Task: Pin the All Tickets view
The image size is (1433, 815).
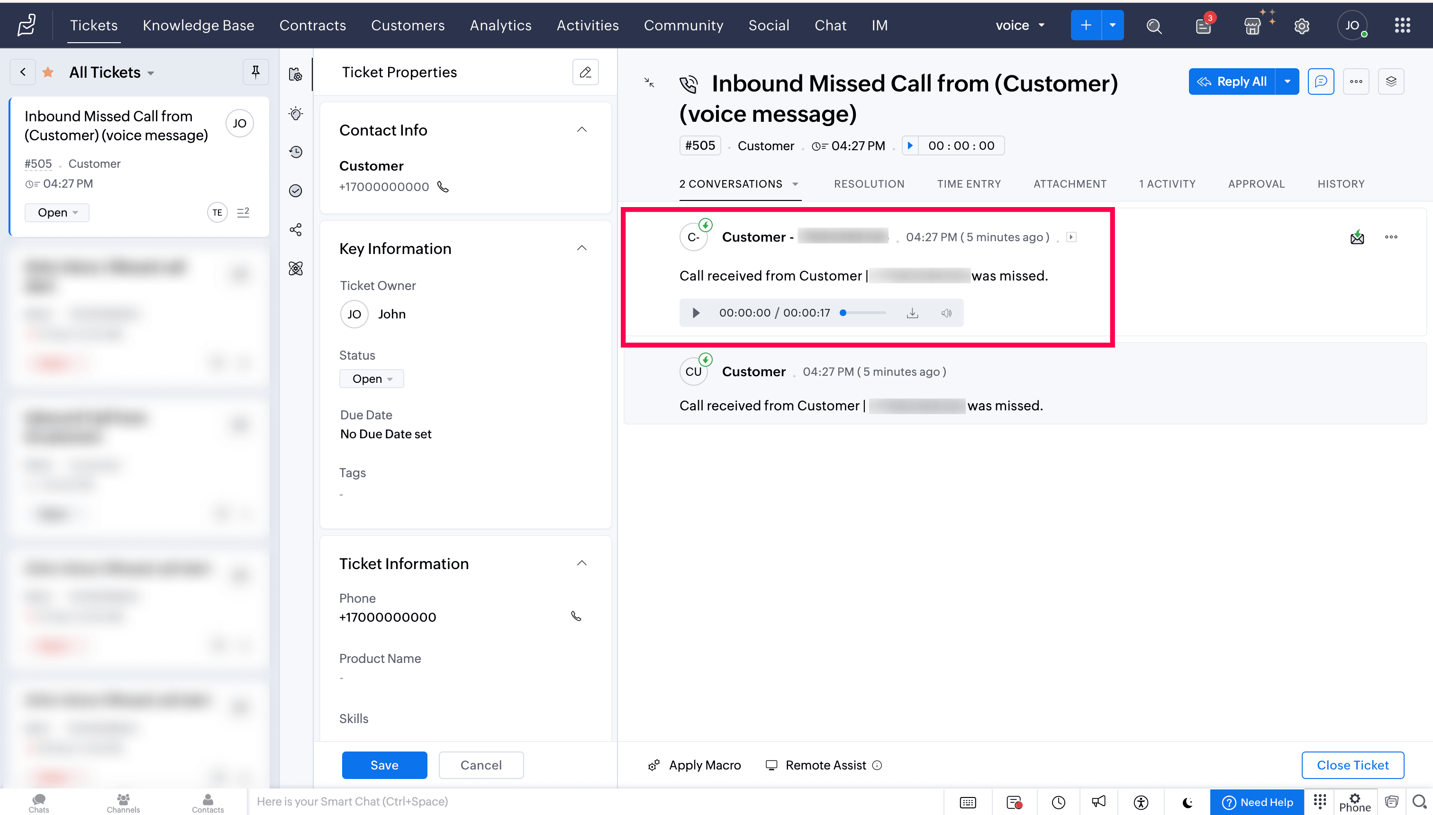Action: 255,72
